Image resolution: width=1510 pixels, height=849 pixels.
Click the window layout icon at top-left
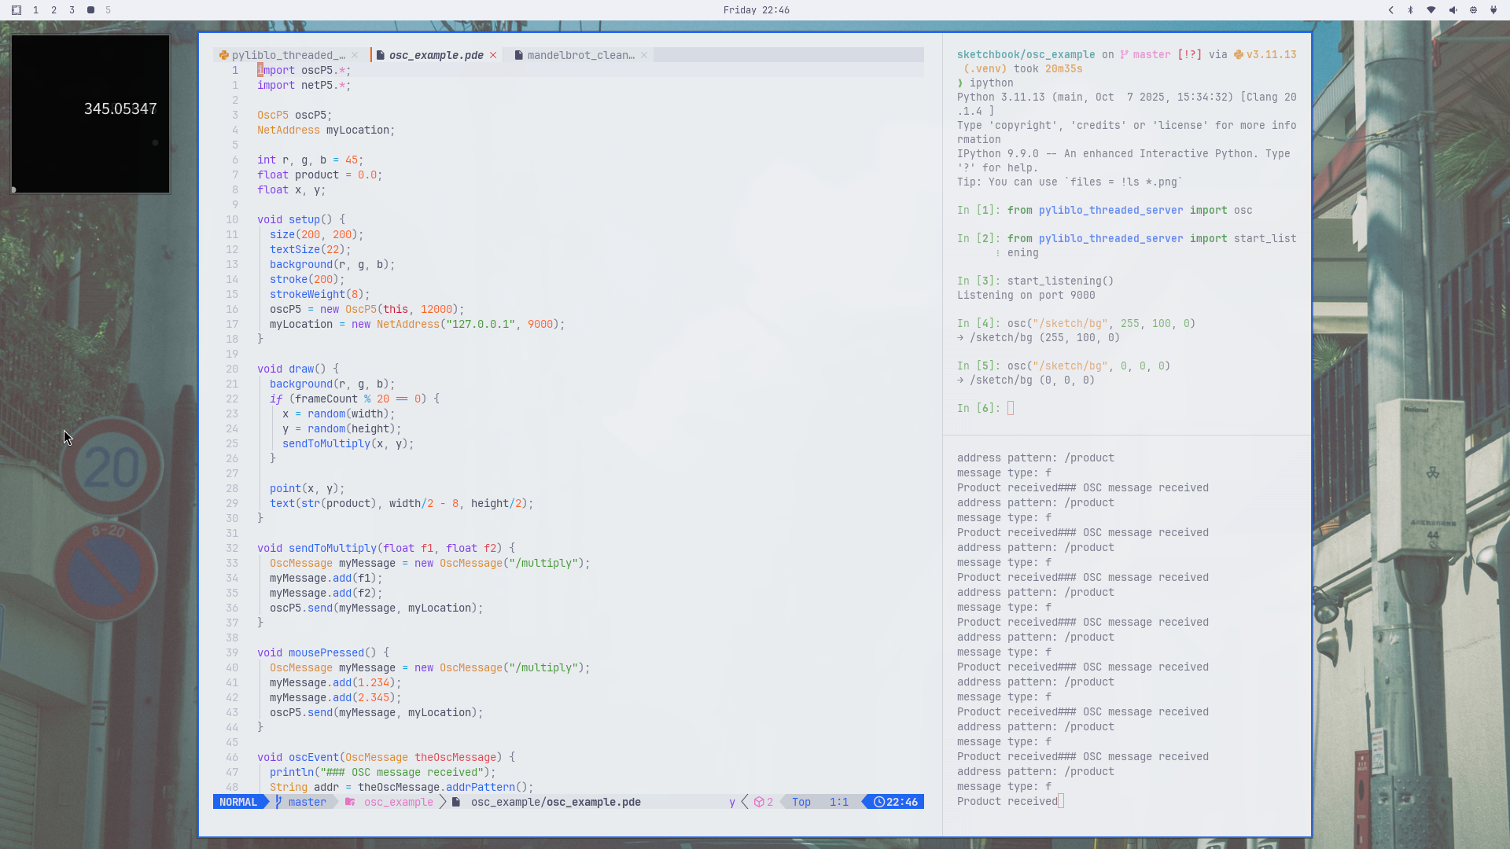pyautogui.click(x=17, y=10)
